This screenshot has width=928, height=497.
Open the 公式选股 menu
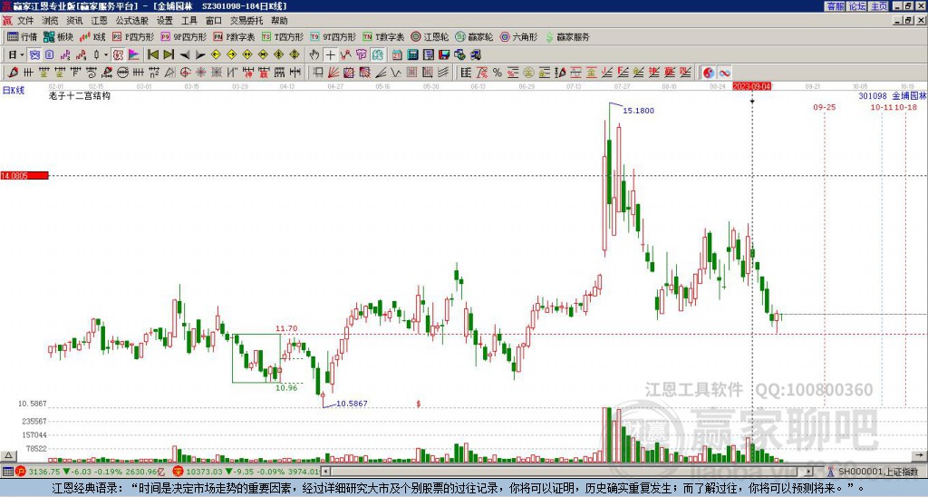[132, 21]
